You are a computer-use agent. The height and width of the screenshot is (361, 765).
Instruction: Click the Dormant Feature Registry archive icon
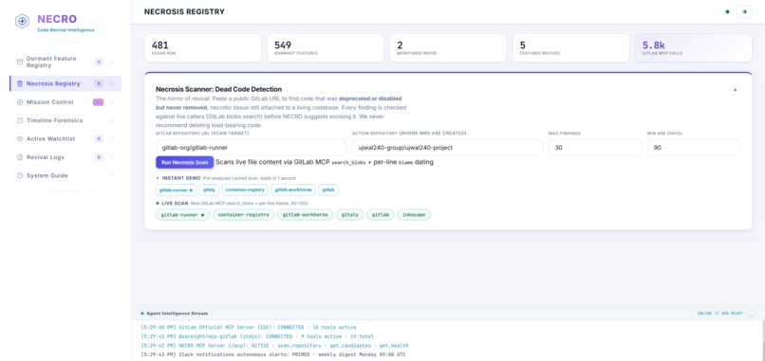click(20, 62)
